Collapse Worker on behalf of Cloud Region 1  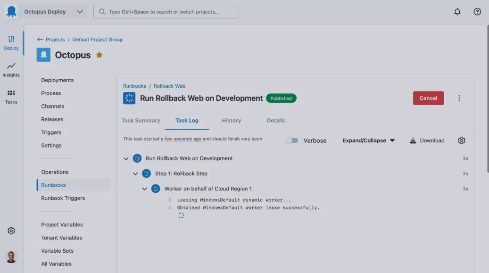(x=145, y=189)
